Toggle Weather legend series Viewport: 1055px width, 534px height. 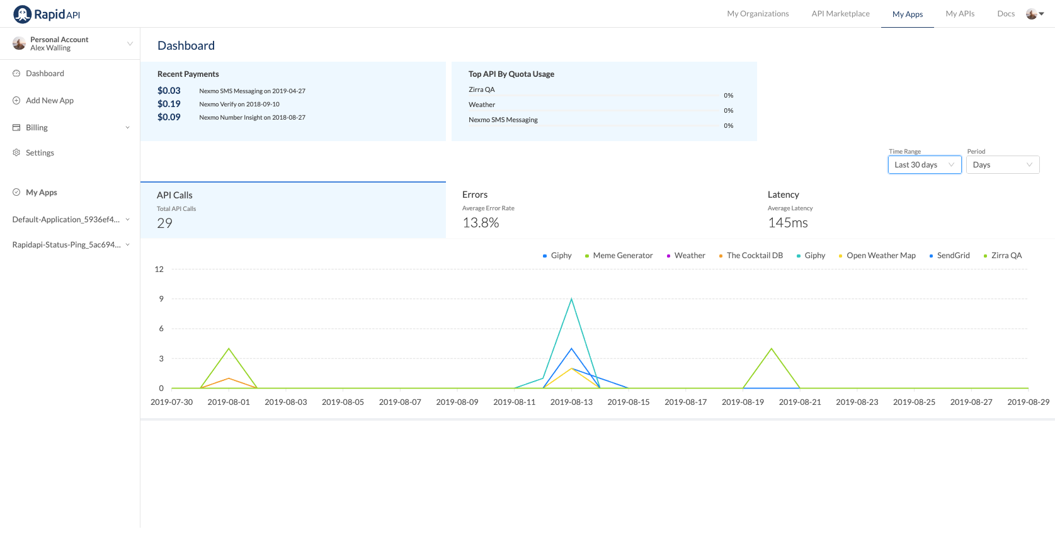pyautogui.click(x=686, y=256)
